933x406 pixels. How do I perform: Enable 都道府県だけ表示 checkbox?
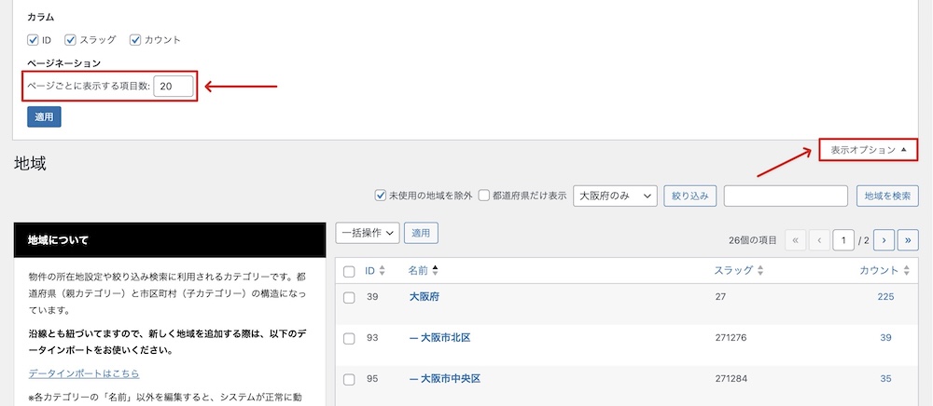point(484,196)
